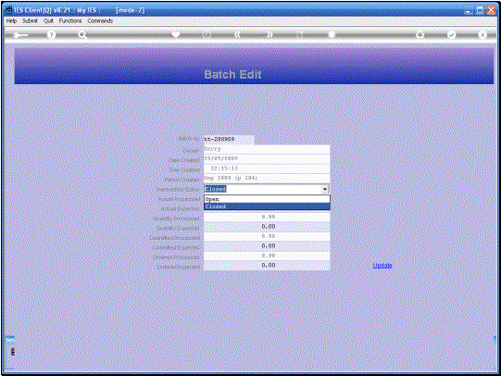
Task: Click the Quantity Expected value field
Action: pyautogui.click(x=267, y=227)
